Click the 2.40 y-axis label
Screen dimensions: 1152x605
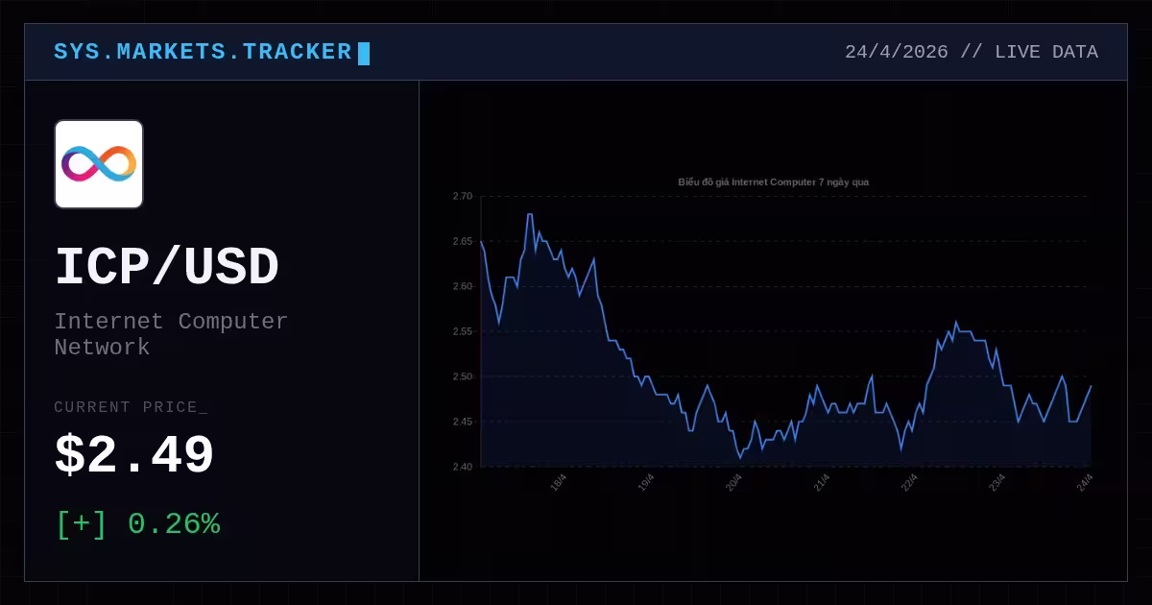463,467
